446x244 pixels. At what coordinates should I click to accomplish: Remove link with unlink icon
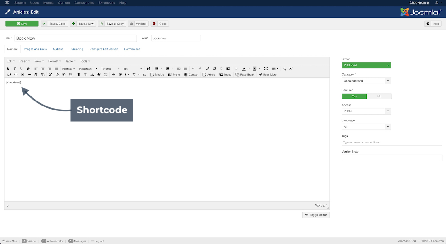[215, 69]
